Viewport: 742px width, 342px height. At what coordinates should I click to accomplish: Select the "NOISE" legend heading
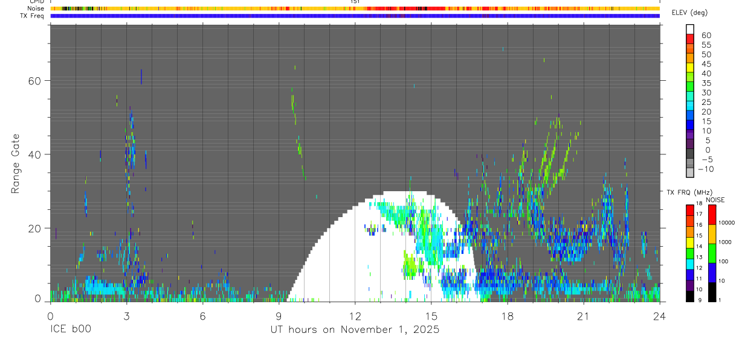[715, 200]
